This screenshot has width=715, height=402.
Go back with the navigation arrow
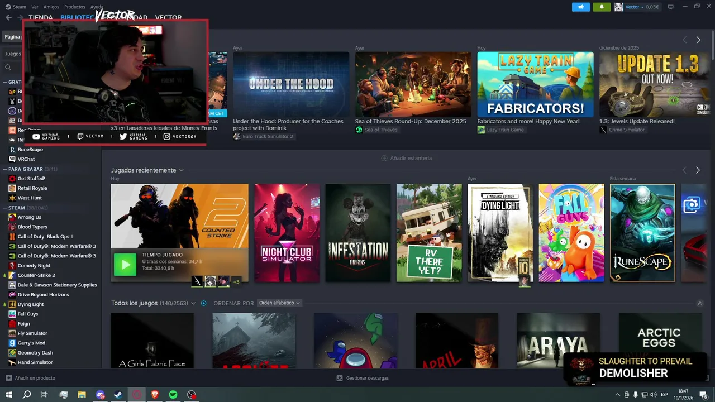8,17
